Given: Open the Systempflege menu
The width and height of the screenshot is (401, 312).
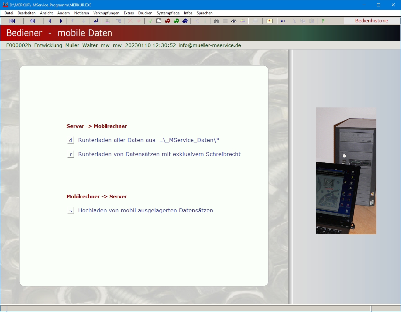Looking at the screenshot, I should pyautogui.click(x=168, y=13).
